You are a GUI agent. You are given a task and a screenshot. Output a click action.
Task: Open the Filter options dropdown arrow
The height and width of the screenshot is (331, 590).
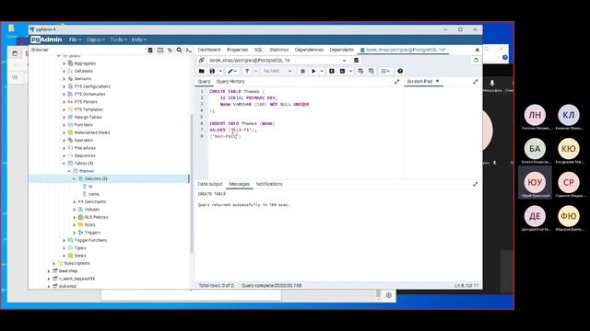pyautogui.click(x=255, y=71)
